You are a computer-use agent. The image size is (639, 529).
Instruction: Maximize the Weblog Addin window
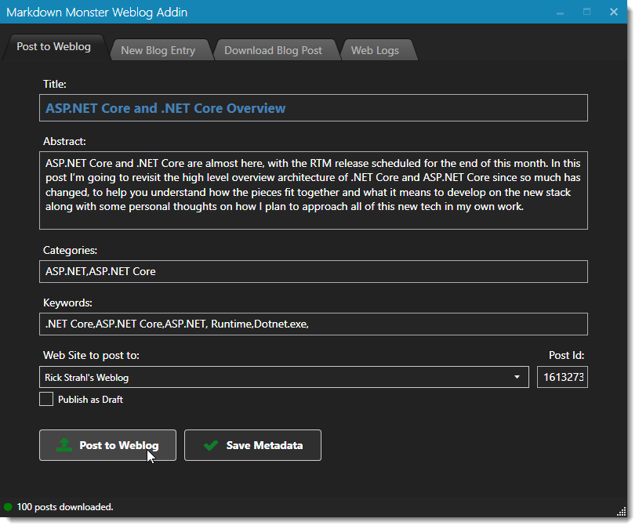586,12
